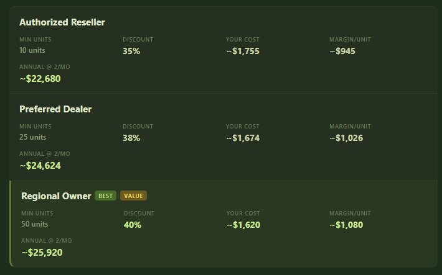Screen dimensions: 442x275
Task: Select the ~$1,026 margin per unit
Action: coord(346,138)
